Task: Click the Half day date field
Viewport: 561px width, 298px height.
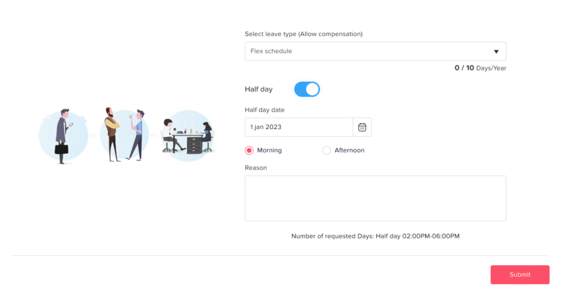Action: click(x=299, y=127)
